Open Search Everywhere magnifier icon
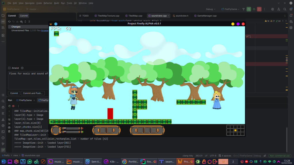The image size is (294, 165). pos(277,9)
